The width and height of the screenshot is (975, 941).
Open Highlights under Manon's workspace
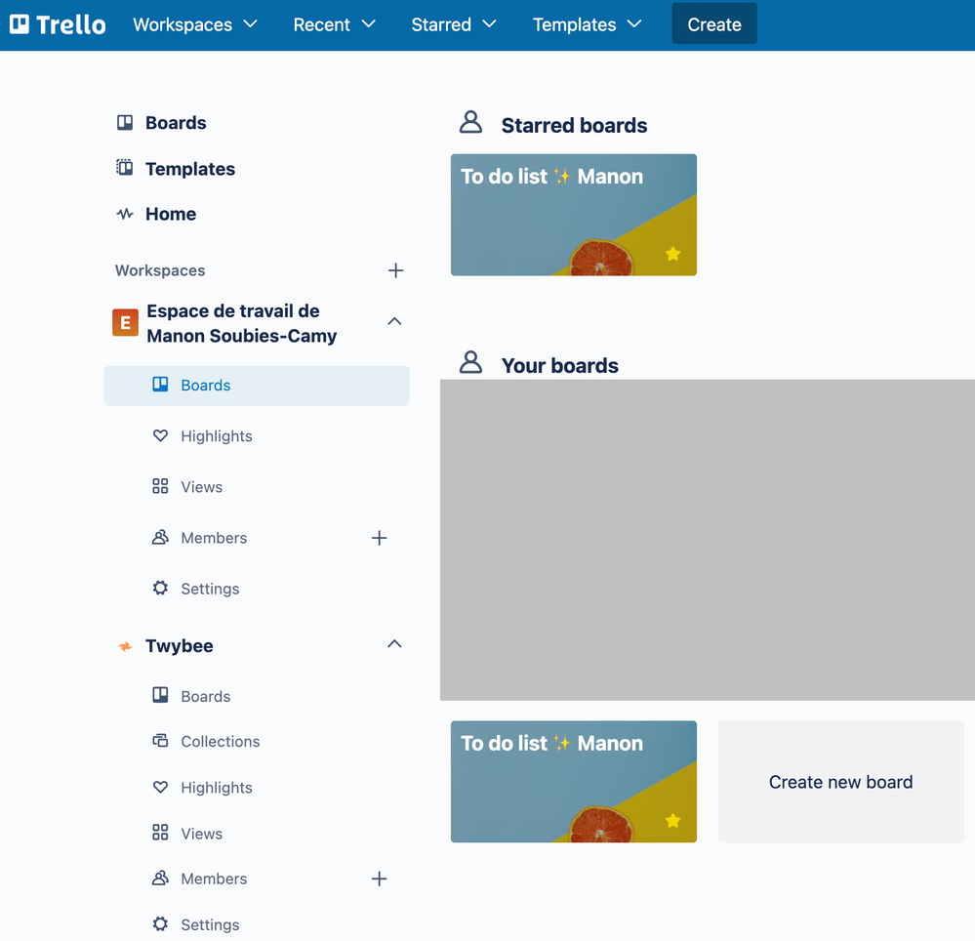[x=217, y=436]
